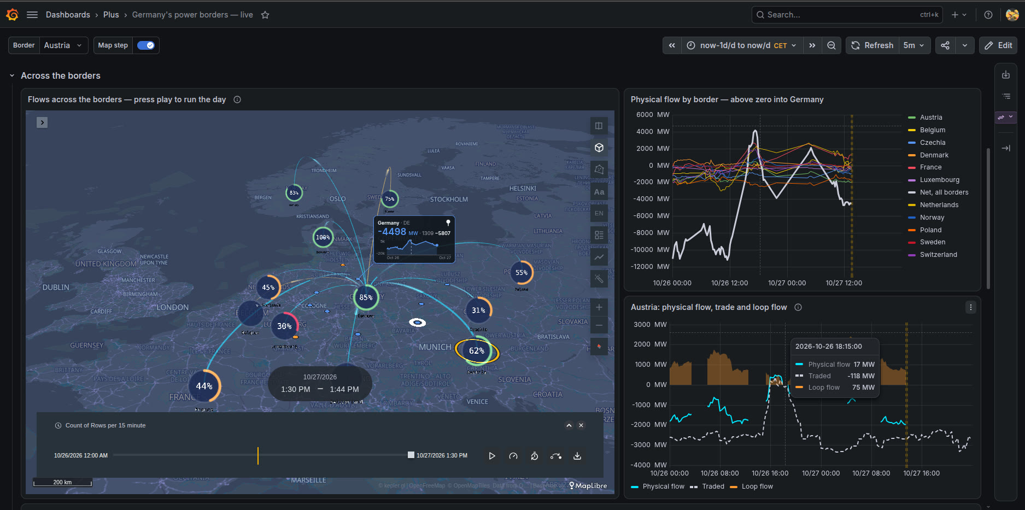Open the 5m refresh interval dropdown
This screenshot has height=510, width=1025.
tap(913, 45)
